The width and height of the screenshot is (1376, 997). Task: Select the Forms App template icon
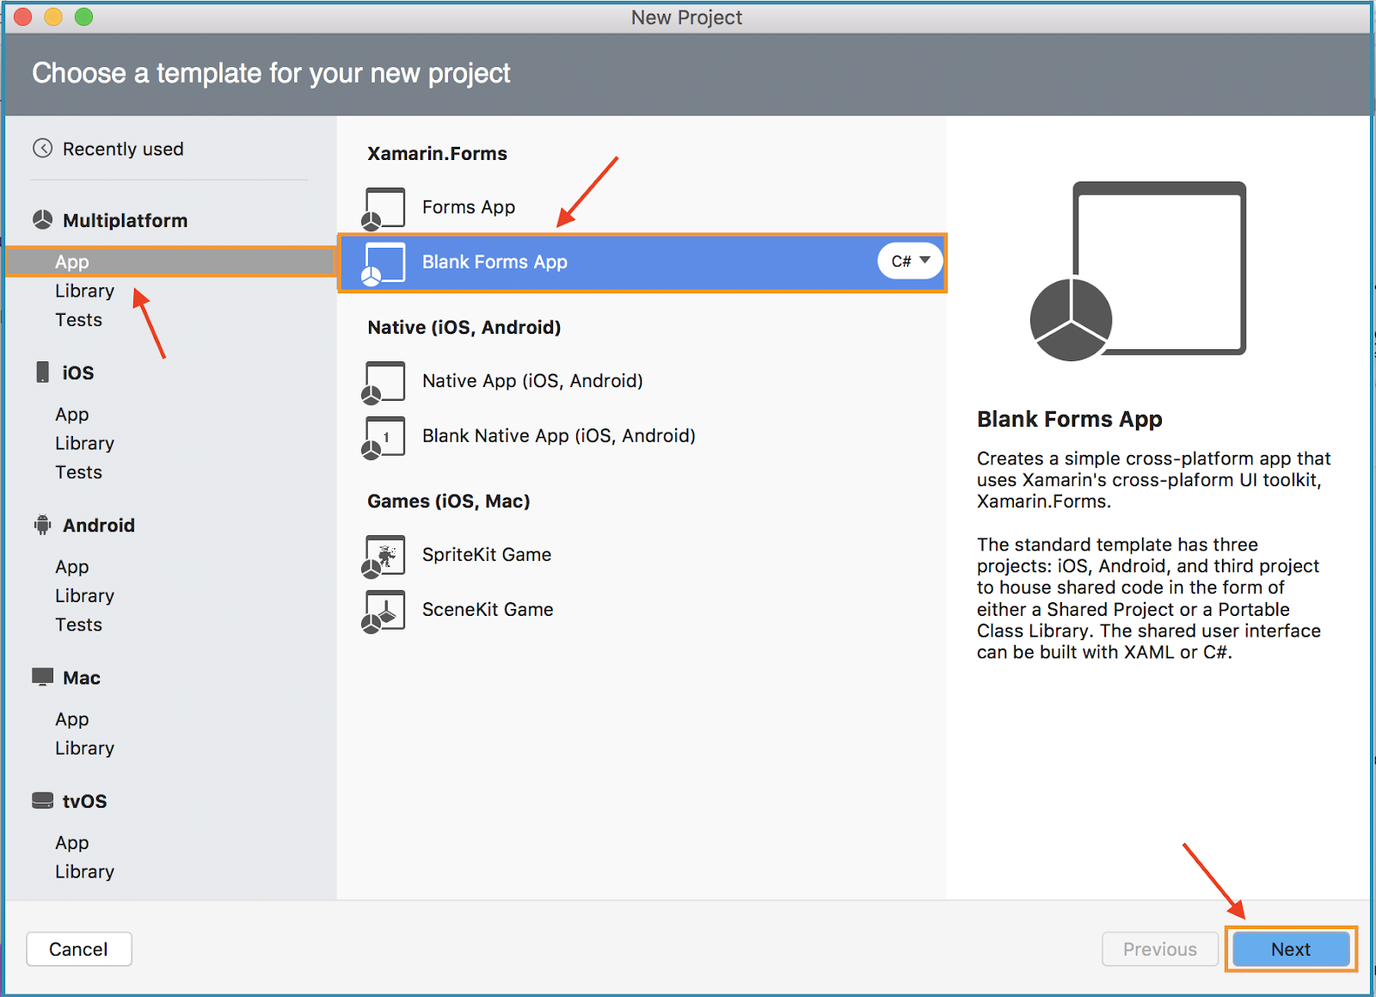point(384,206)
